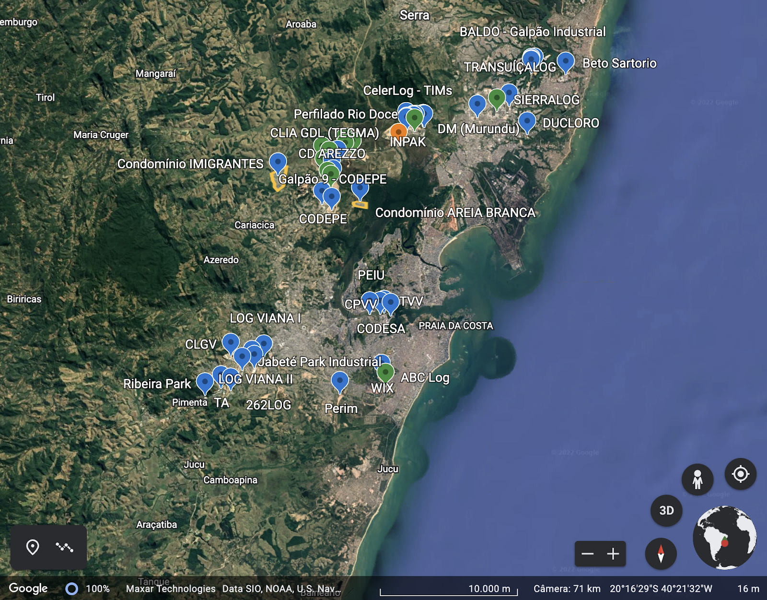Click the globe minimap thumbnail
This screenshot has width=767, height=600.
(x=724, y=537)
